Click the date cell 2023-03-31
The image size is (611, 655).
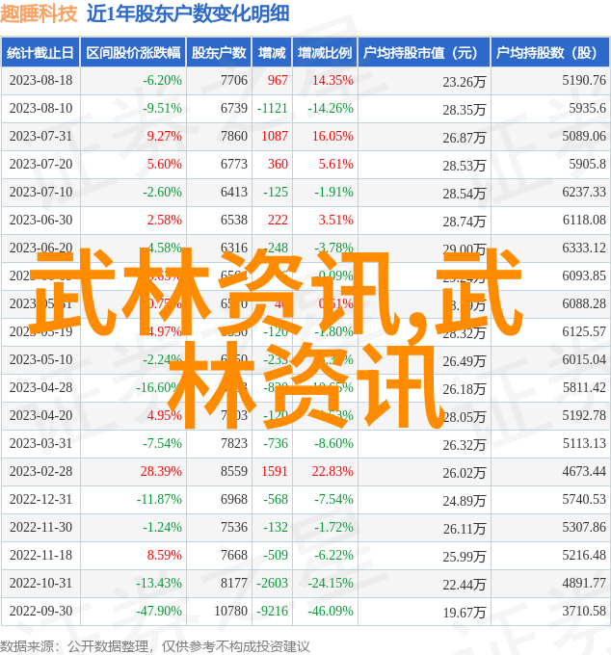tap(40, 443)
